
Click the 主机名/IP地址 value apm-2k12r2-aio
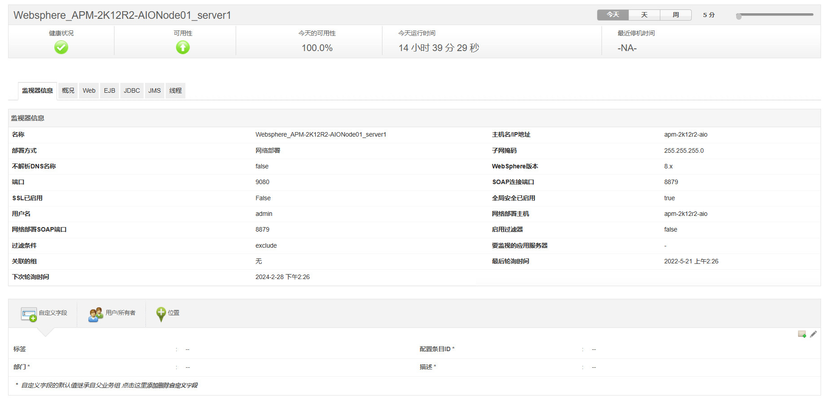pyautogui.click(x=686, y=134)
